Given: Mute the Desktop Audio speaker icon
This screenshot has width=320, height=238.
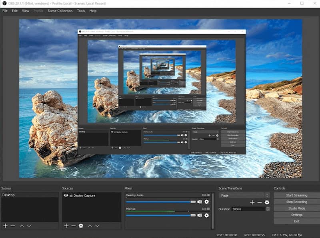Looking at the screenshot, I should pyautogui.click(x=200, y=202).
